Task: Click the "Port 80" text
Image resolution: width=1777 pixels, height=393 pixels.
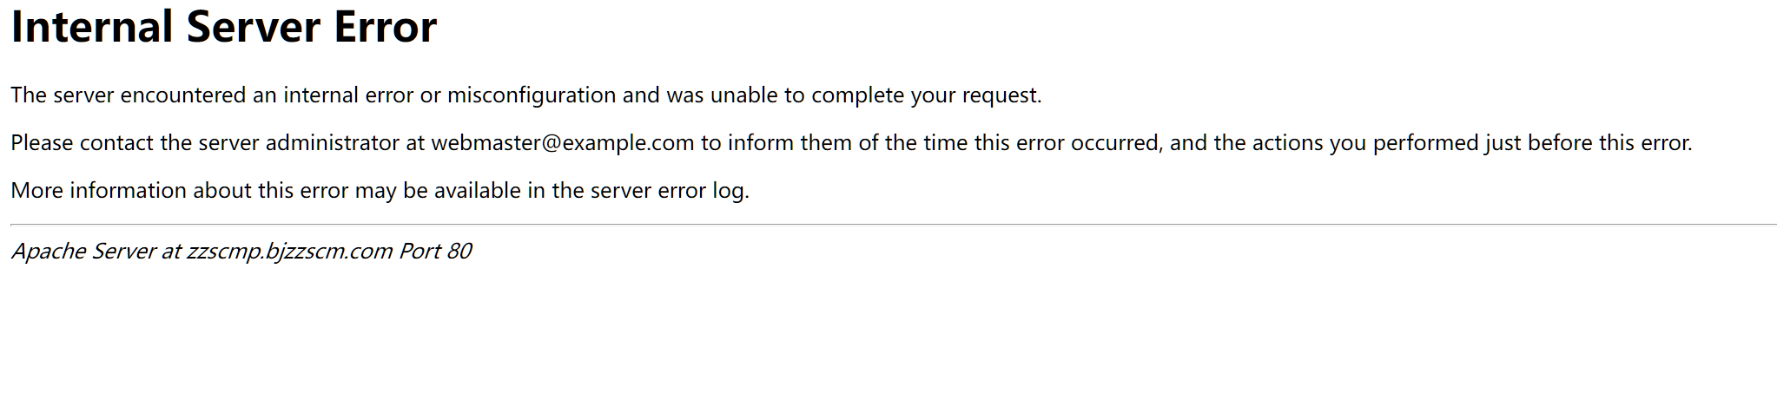Action: click(x=435, y=252)
